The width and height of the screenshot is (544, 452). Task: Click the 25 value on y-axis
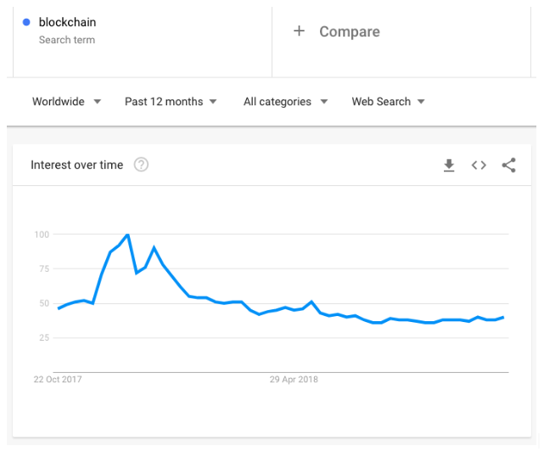tap(42, 338)
